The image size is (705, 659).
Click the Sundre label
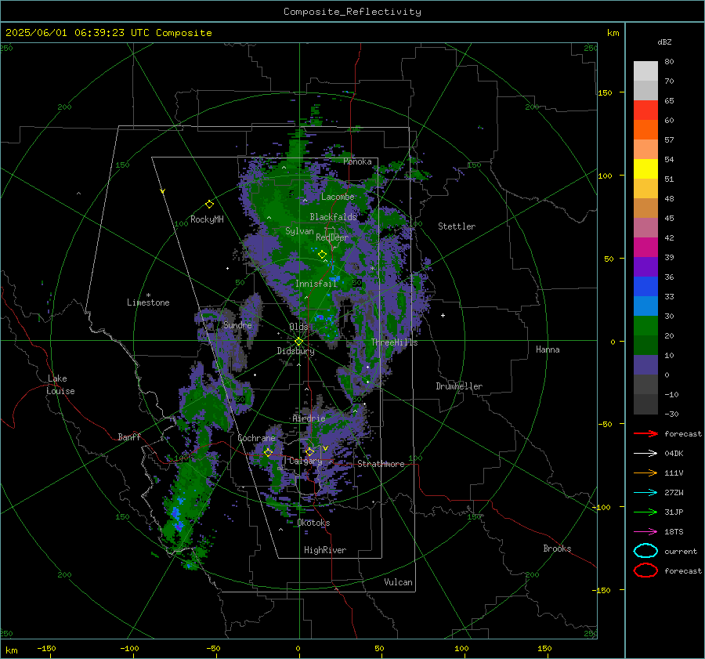(x=237, y=324)
